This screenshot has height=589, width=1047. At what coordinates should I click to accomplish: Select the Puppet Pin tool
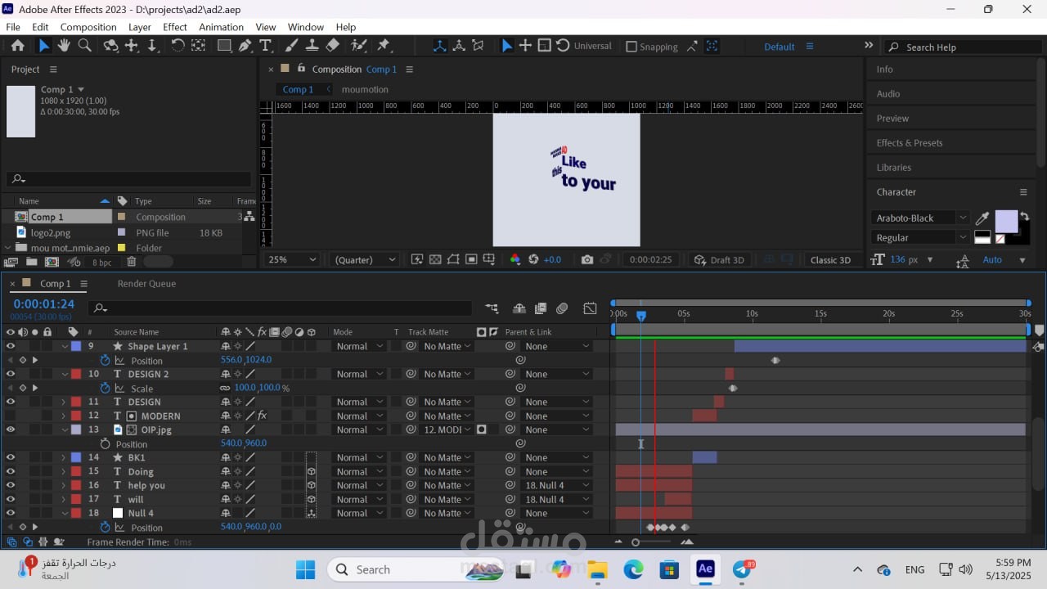pos(384,46)
